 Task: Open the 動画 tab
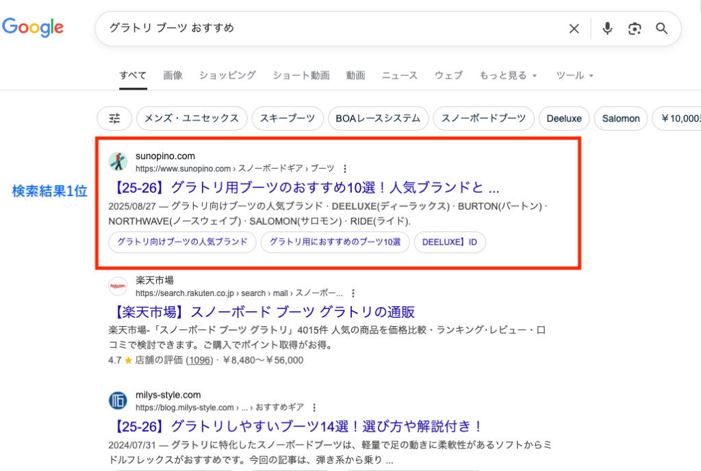point(356,75)
